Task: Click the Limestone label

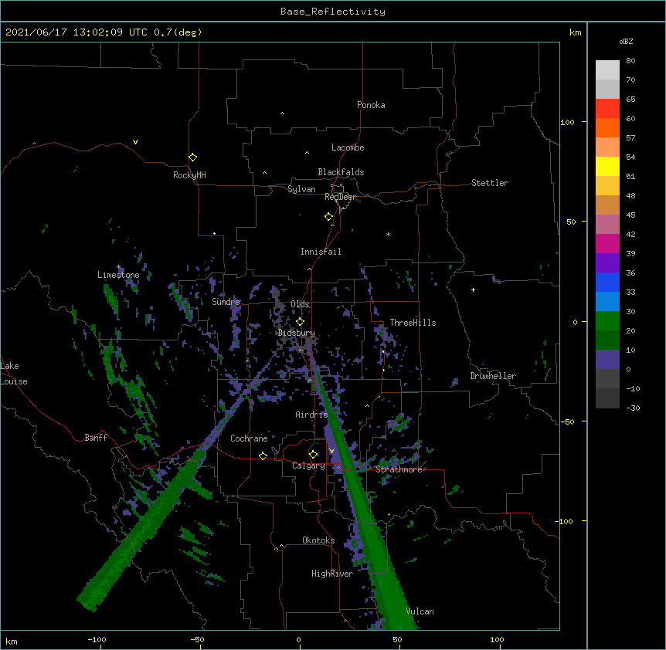Action: (x=118, y=275)
